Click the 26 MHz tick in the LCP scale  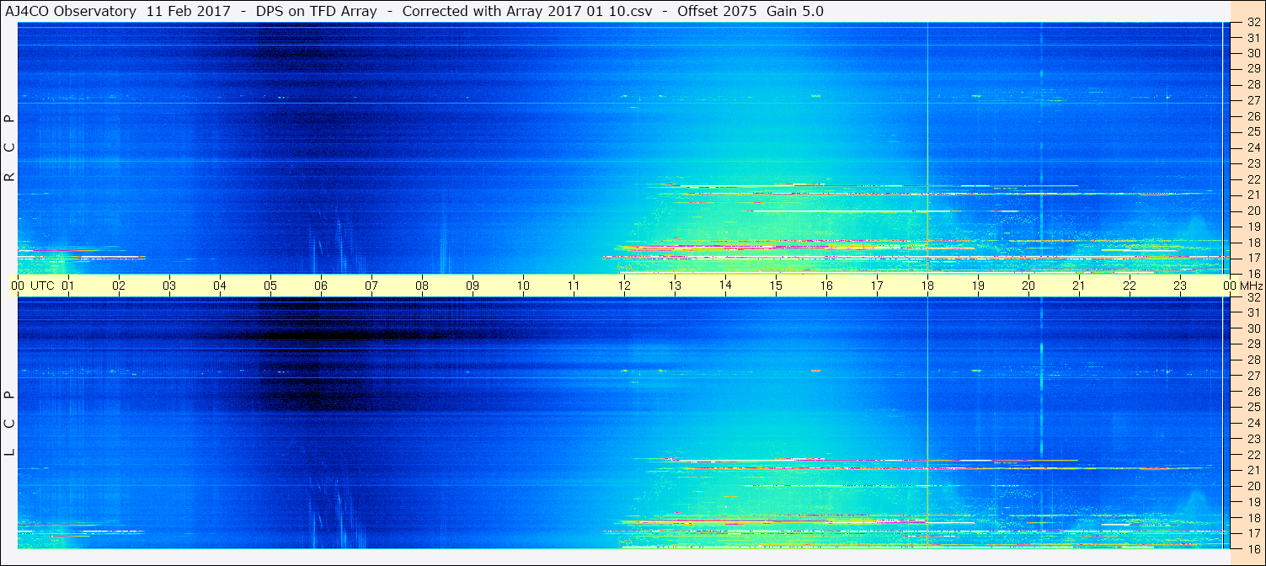click(1253, 392)
